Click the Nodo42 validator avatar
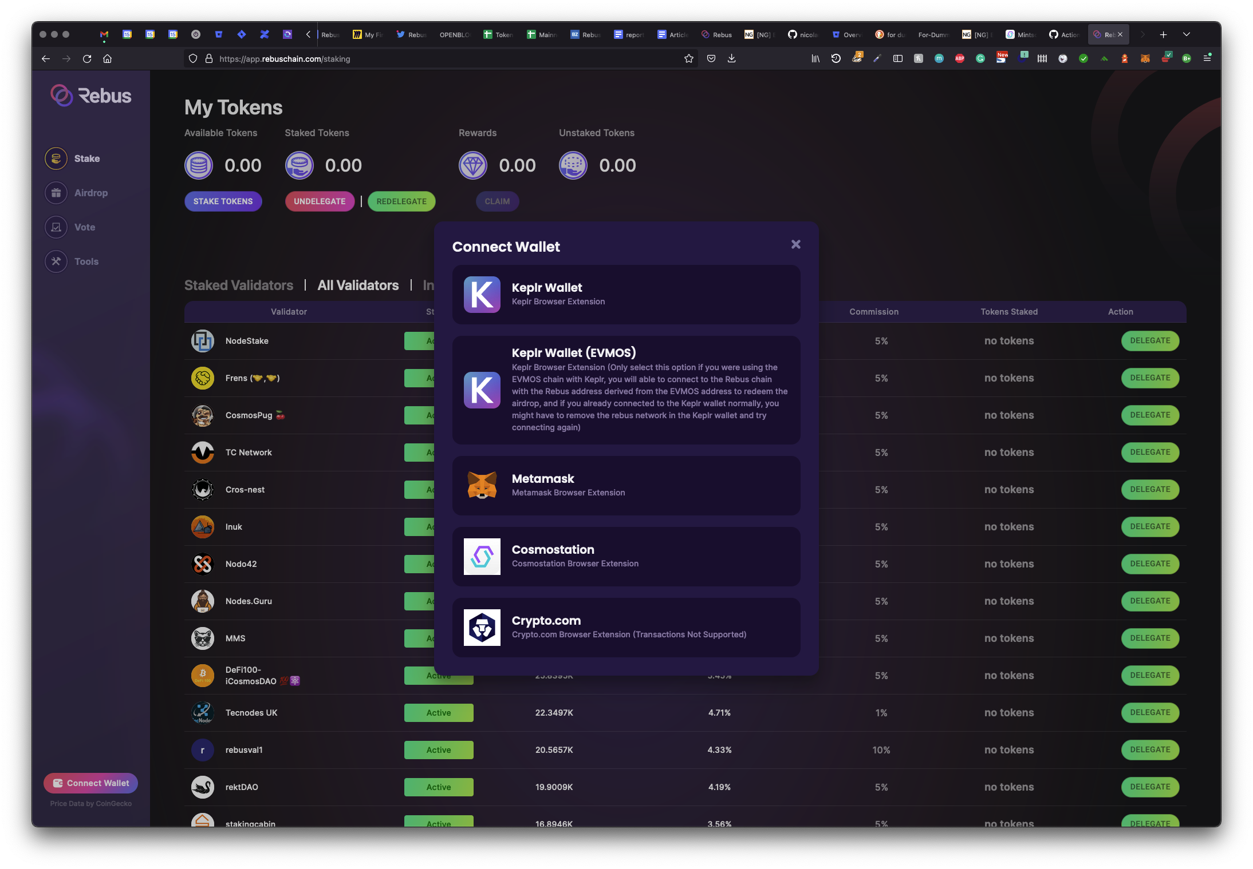 [x=203, y=564]
